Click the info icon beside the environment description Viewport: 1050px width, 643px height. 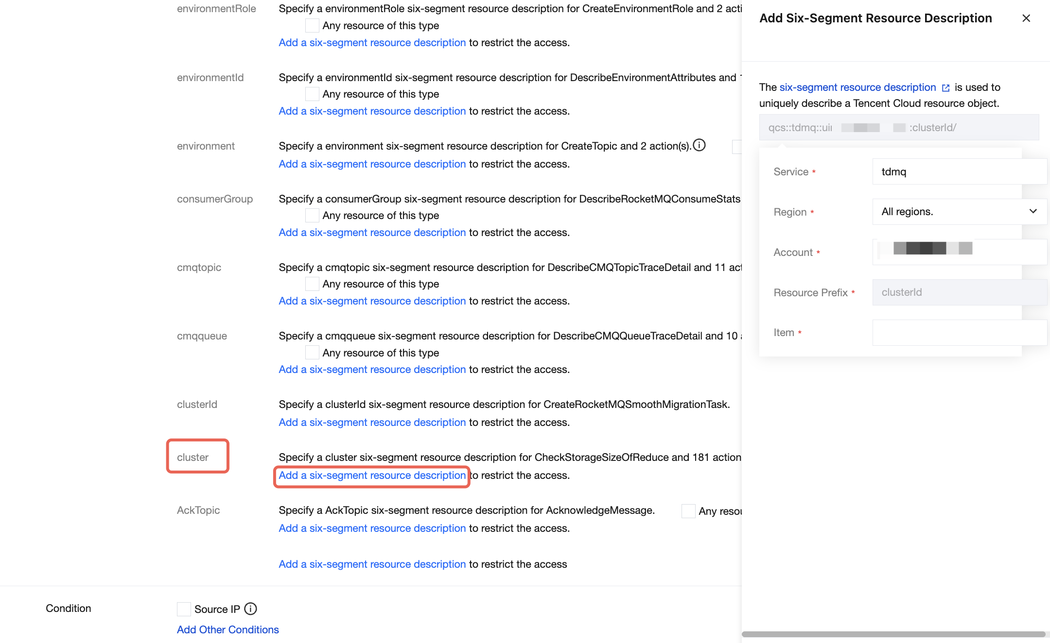click(x=699, y=145)
